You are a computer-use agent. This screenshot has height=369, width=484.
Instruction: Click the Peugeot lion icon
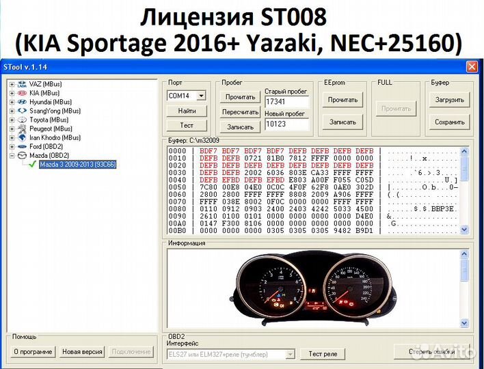coord(22,128)
